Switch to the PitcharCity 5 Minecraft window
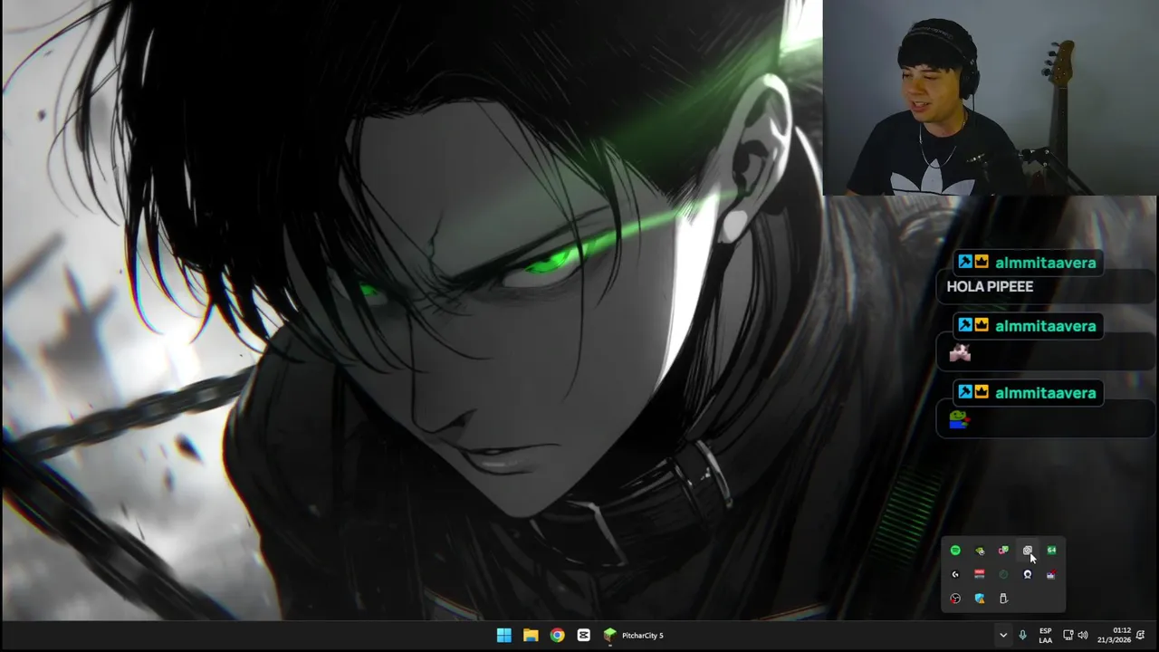The height and width of the screenshot is (652, 1159). 634,636
